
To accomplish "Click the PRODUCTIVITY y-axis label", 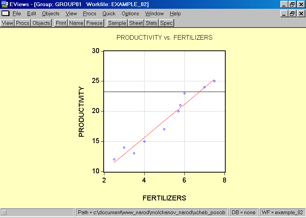I will point(81,112).
